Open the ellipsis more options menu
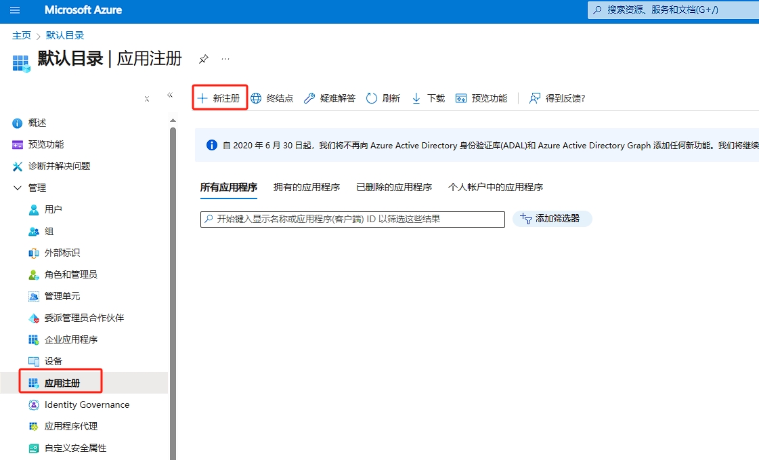The height and width of the screenshot is (460, 759). (x=225, y=59)
